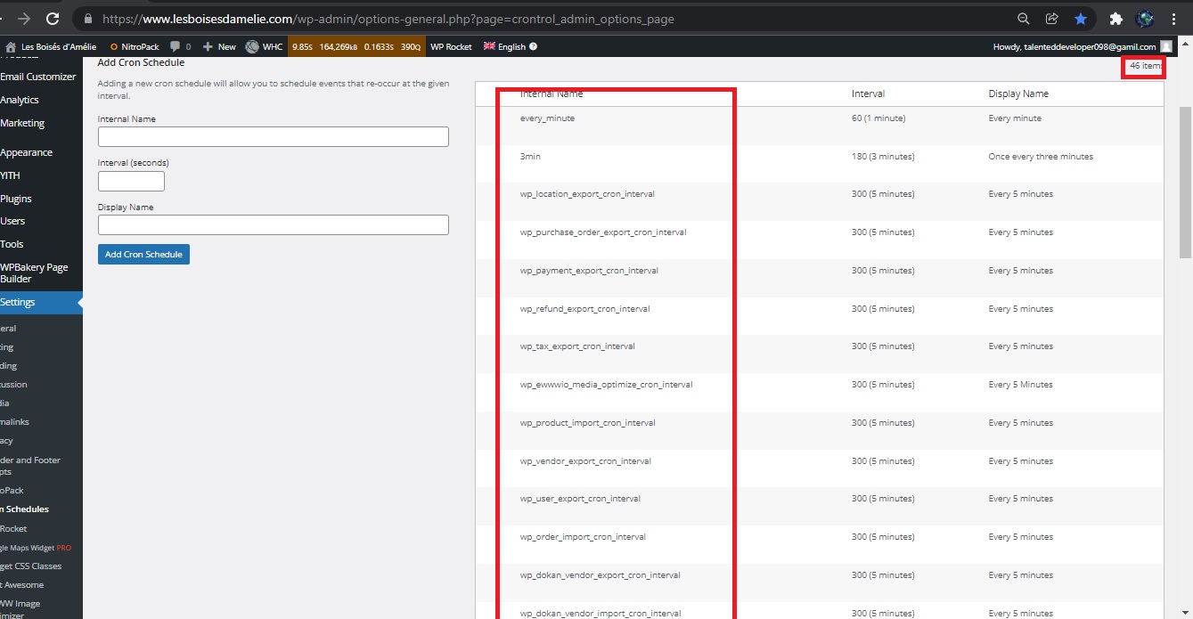The image size is (1193, 619).
Task: Open Widget CSS Classes submenu
Action: [31, 566]
